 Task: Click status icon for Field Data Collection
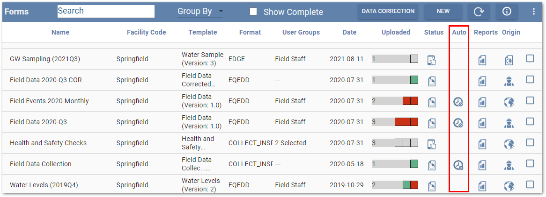tap(432, 165)
